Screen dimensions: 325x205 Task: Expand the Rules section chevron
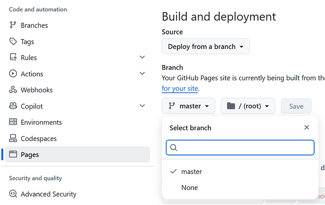tap(142, 57)
